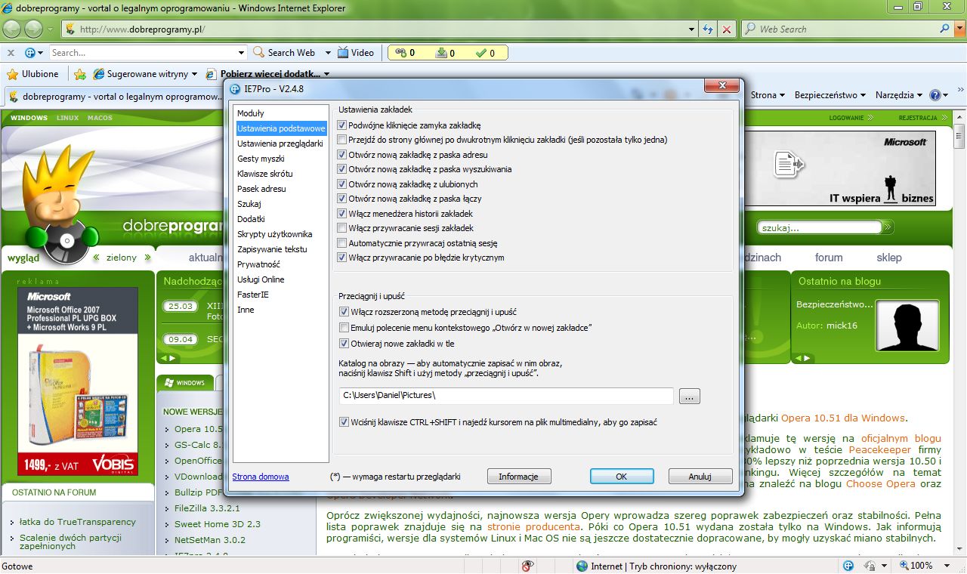
Task: Open the Bezpieczeństwo menu dropdown
Action: (830, 95)
